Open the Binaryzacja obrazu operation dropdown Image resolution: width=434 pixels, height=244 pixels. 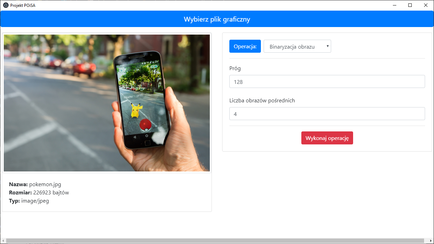point(297,46)
